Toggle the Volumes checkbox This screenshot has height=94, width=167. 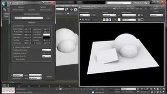pyautogui.click(x=34, y=43)
